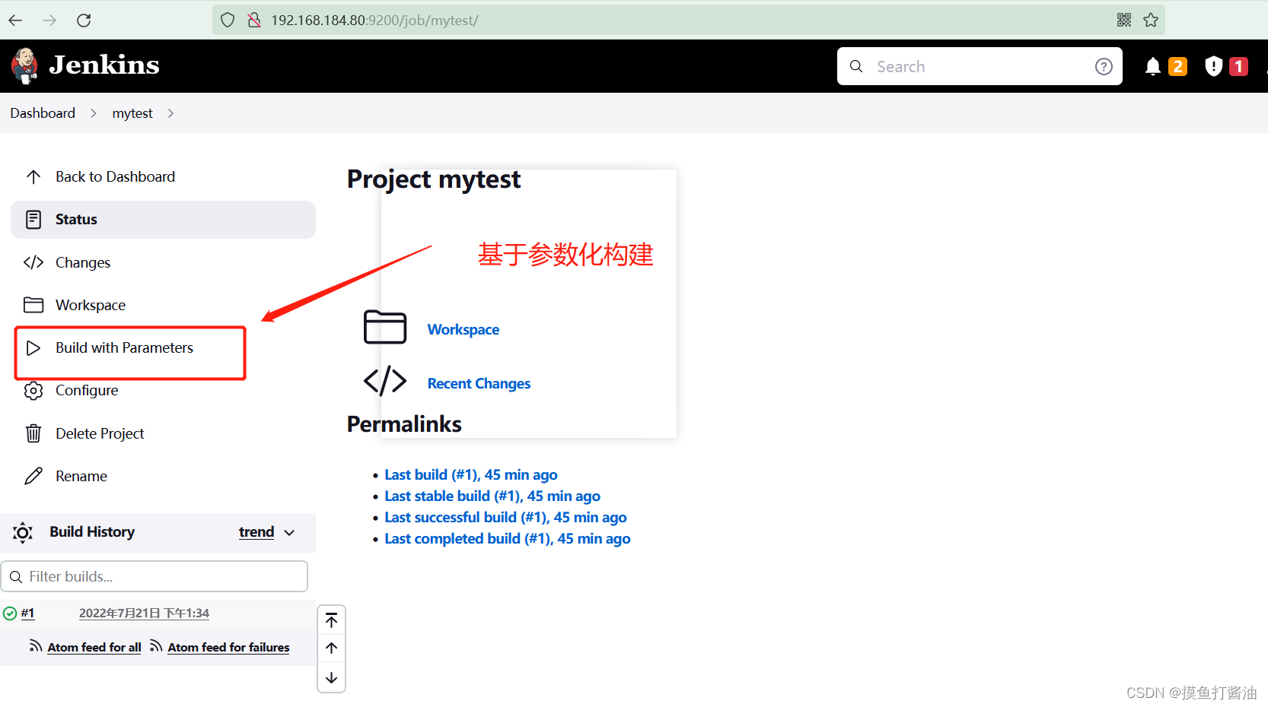Open the mytest breadcrumb link

tap(132, 113)
